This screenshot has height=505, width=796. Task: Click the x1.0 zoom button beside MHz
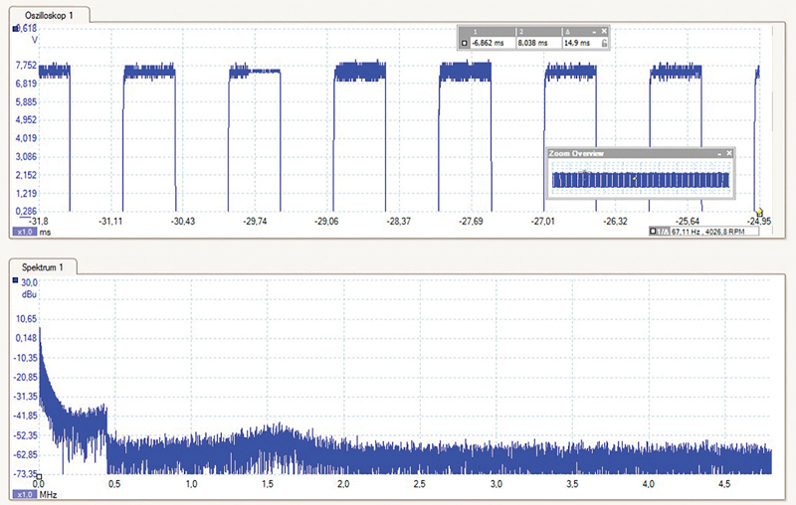tap(24, 494)
